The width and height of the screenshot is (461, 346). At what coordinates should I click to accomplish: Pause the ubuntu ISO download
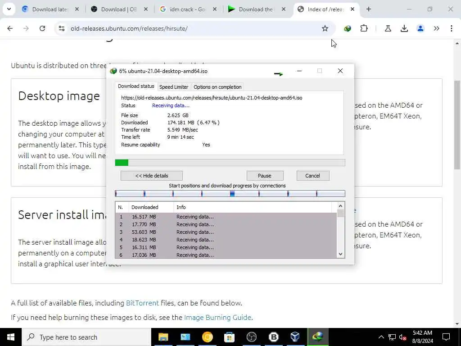265,176
